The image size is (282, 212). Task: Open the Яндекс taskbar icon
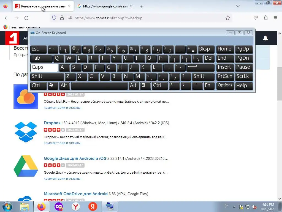(x=93, y=206)
